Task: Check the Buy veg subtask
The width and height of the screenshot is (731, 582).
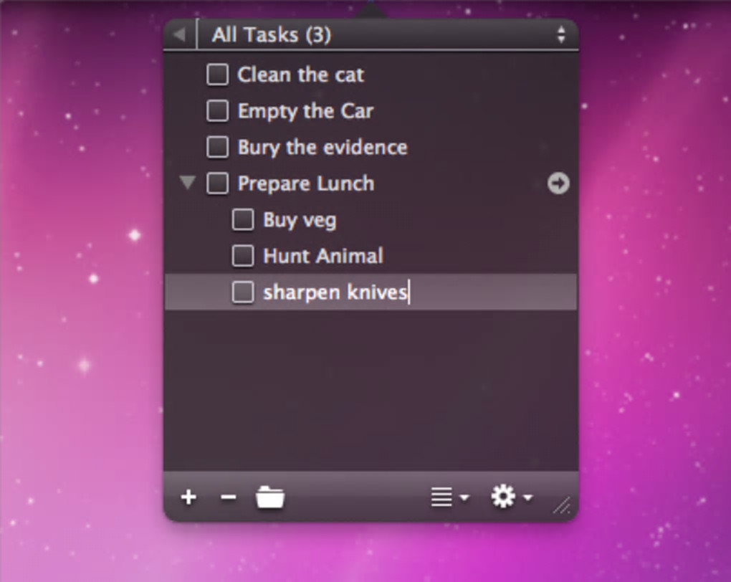Action: (x=243, y=219)
